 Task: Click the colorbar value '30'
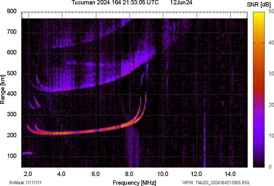tap(271, 74)
